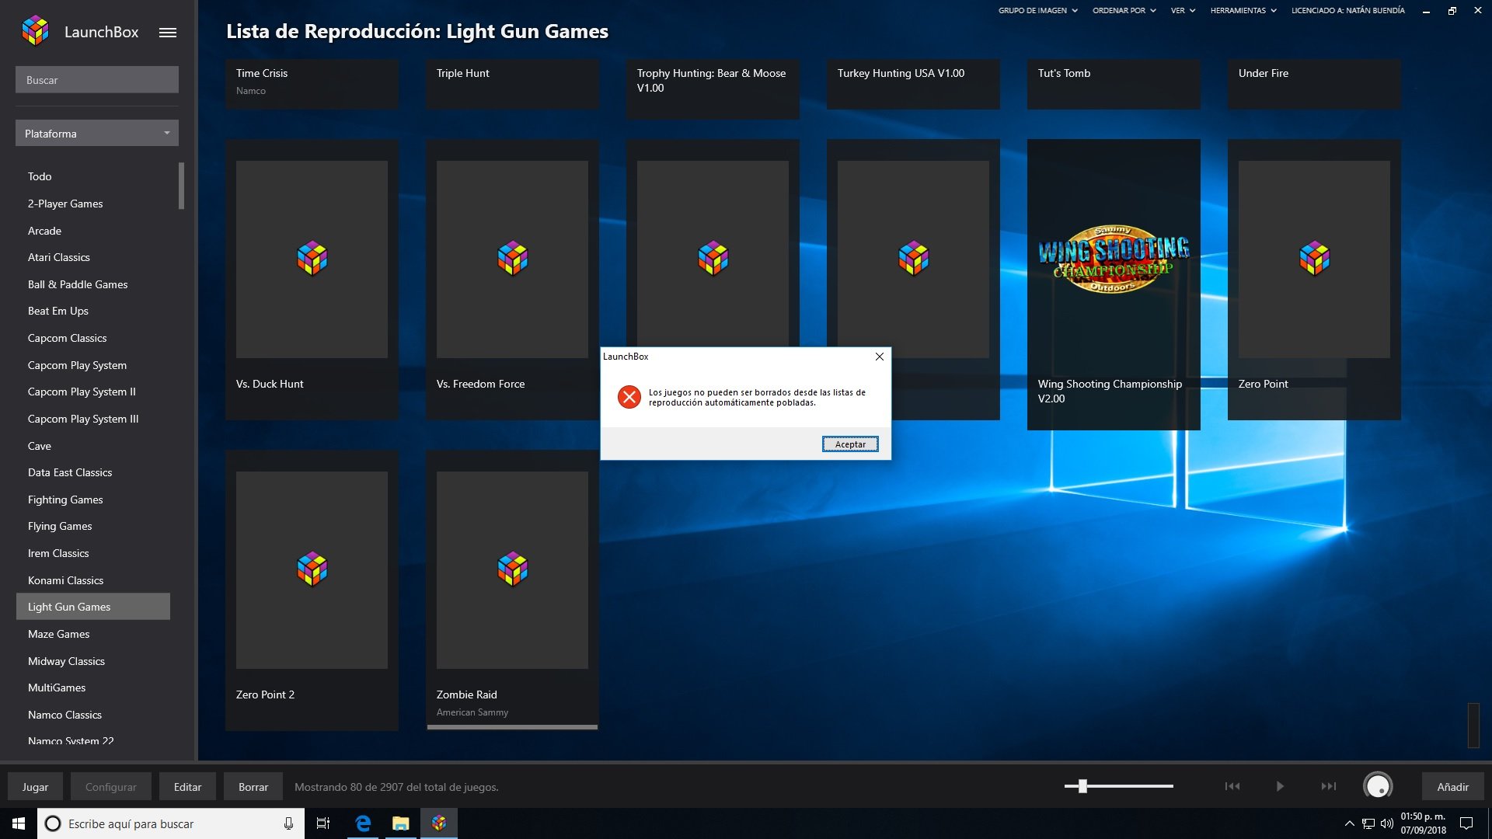Open the Ordenar Por dropdown
Screen dimensions: 1492x839
[1124, 11]
